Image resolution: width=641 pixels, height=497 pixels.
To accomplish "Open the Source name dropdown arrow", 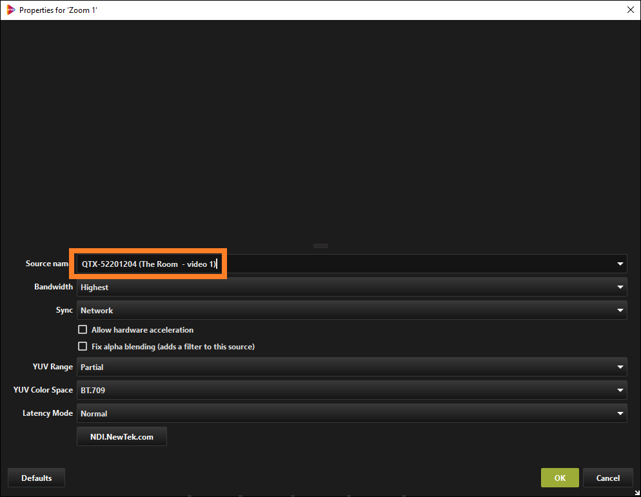I will click(620, 264).
